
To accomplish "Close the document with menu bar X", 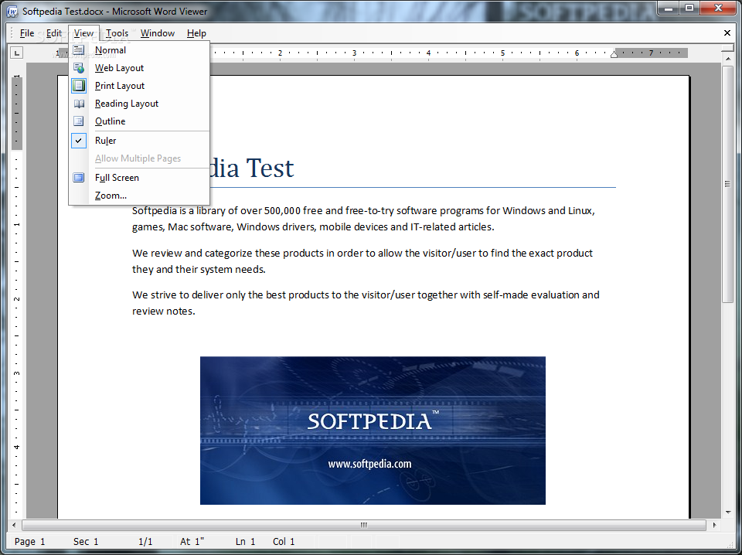I will [727, 32].
